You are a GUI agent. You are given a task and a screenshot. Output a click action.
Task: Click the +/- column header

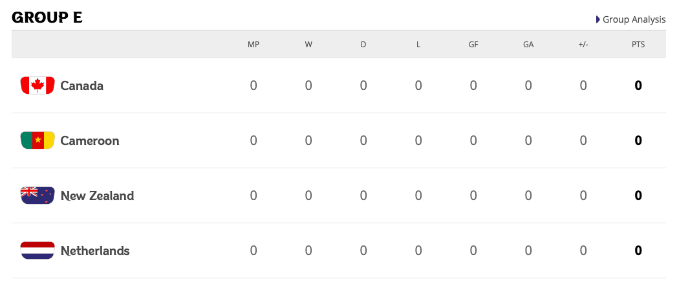[583, 45]
